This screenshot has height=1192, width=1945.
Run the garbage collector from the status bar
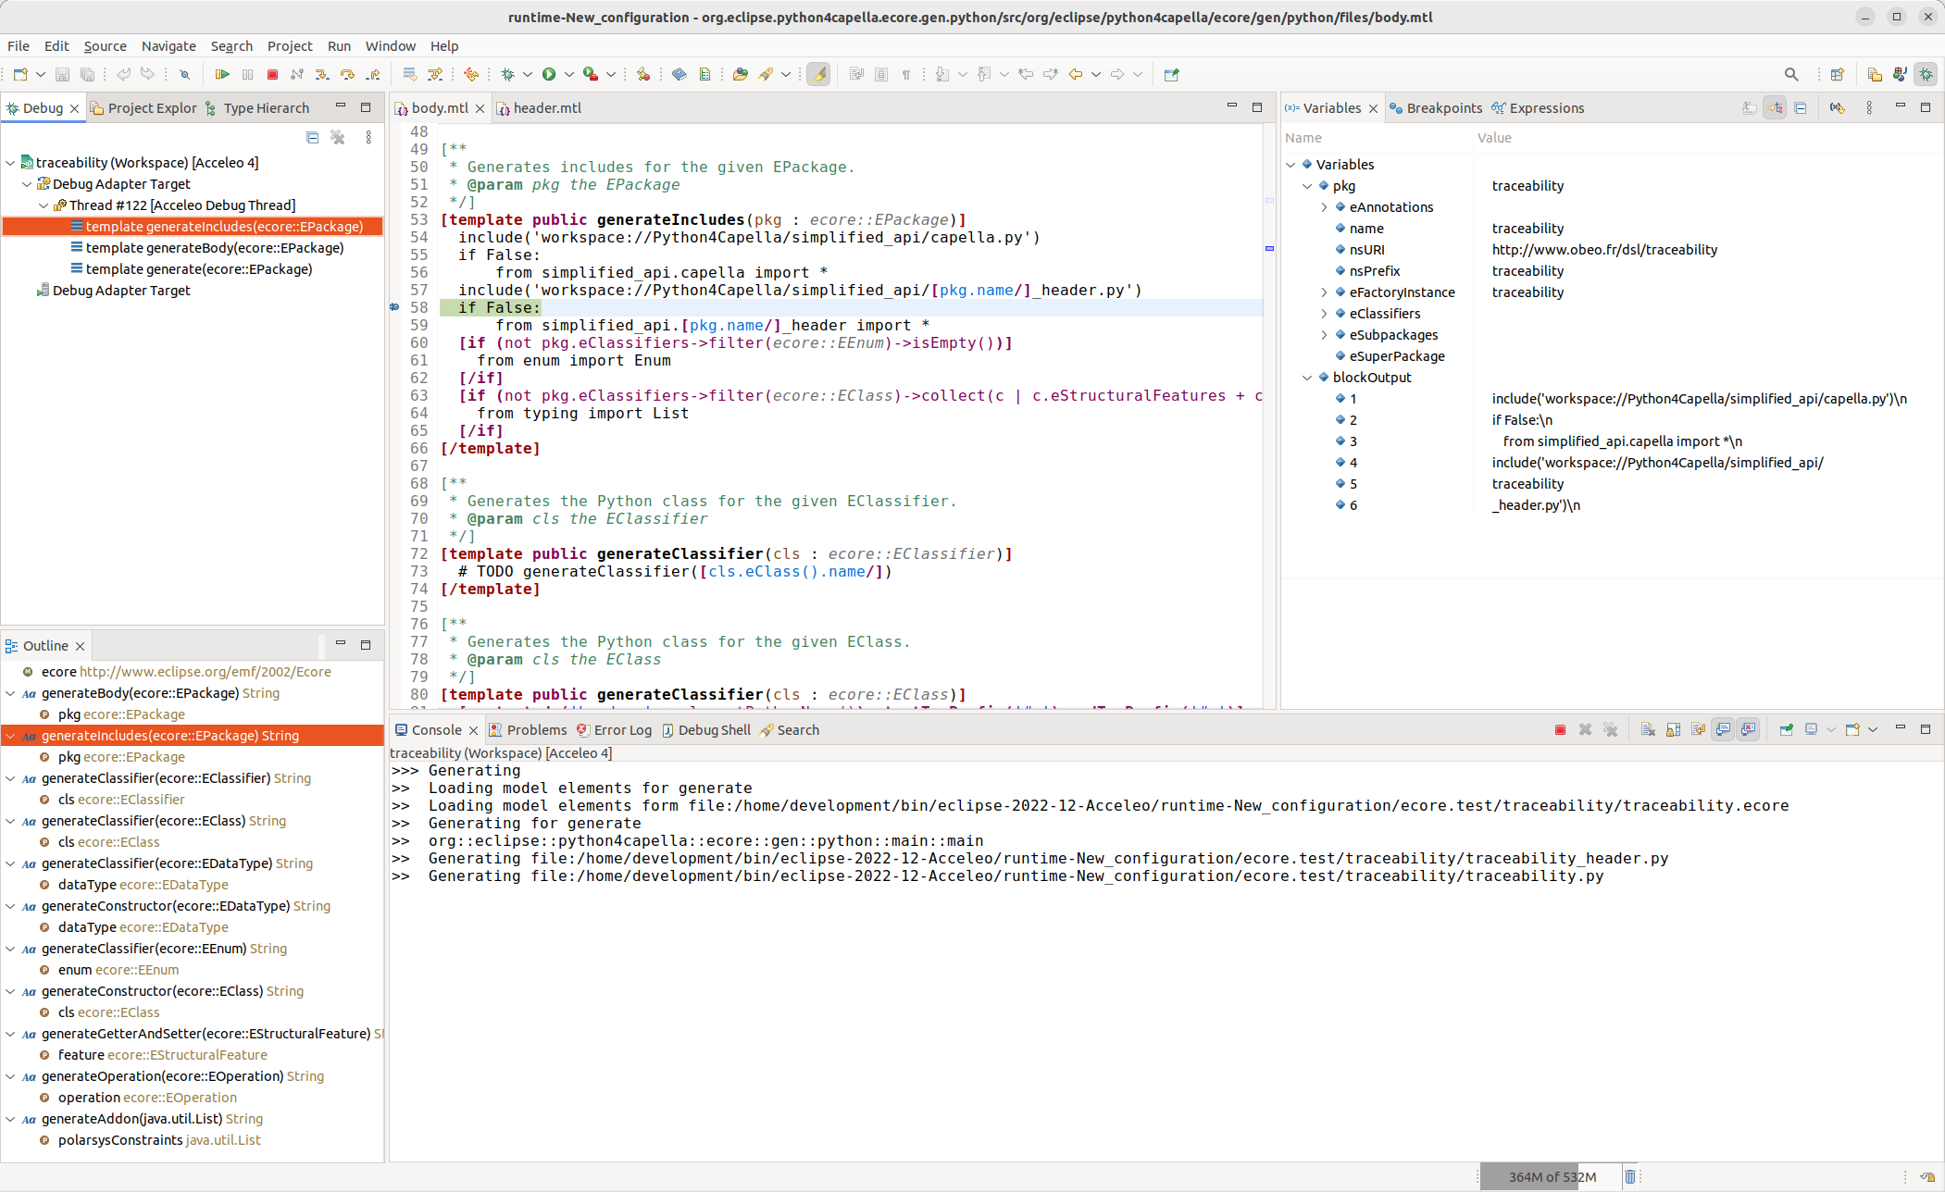1630,1176
